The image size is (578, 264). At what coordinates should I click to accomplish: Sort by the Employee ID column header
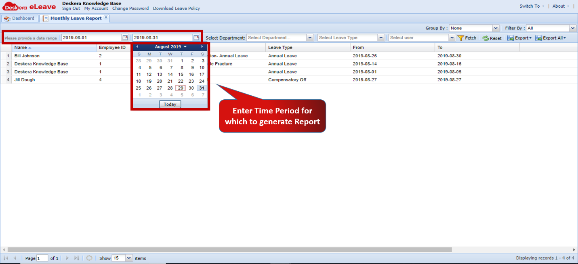[113, 48]
